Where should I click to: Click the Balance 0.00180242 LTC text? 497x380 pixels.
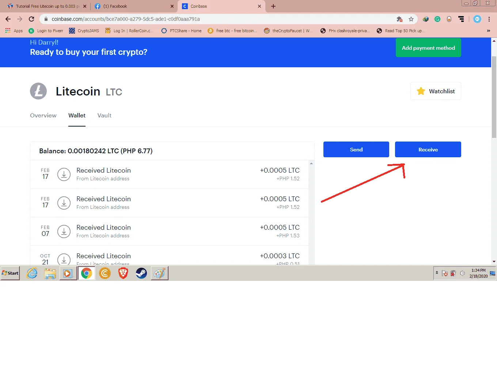click(96, 151)
